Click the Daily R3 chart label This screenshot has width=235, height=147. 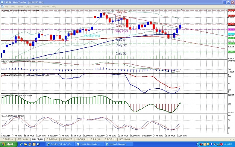tap(121, 12)
